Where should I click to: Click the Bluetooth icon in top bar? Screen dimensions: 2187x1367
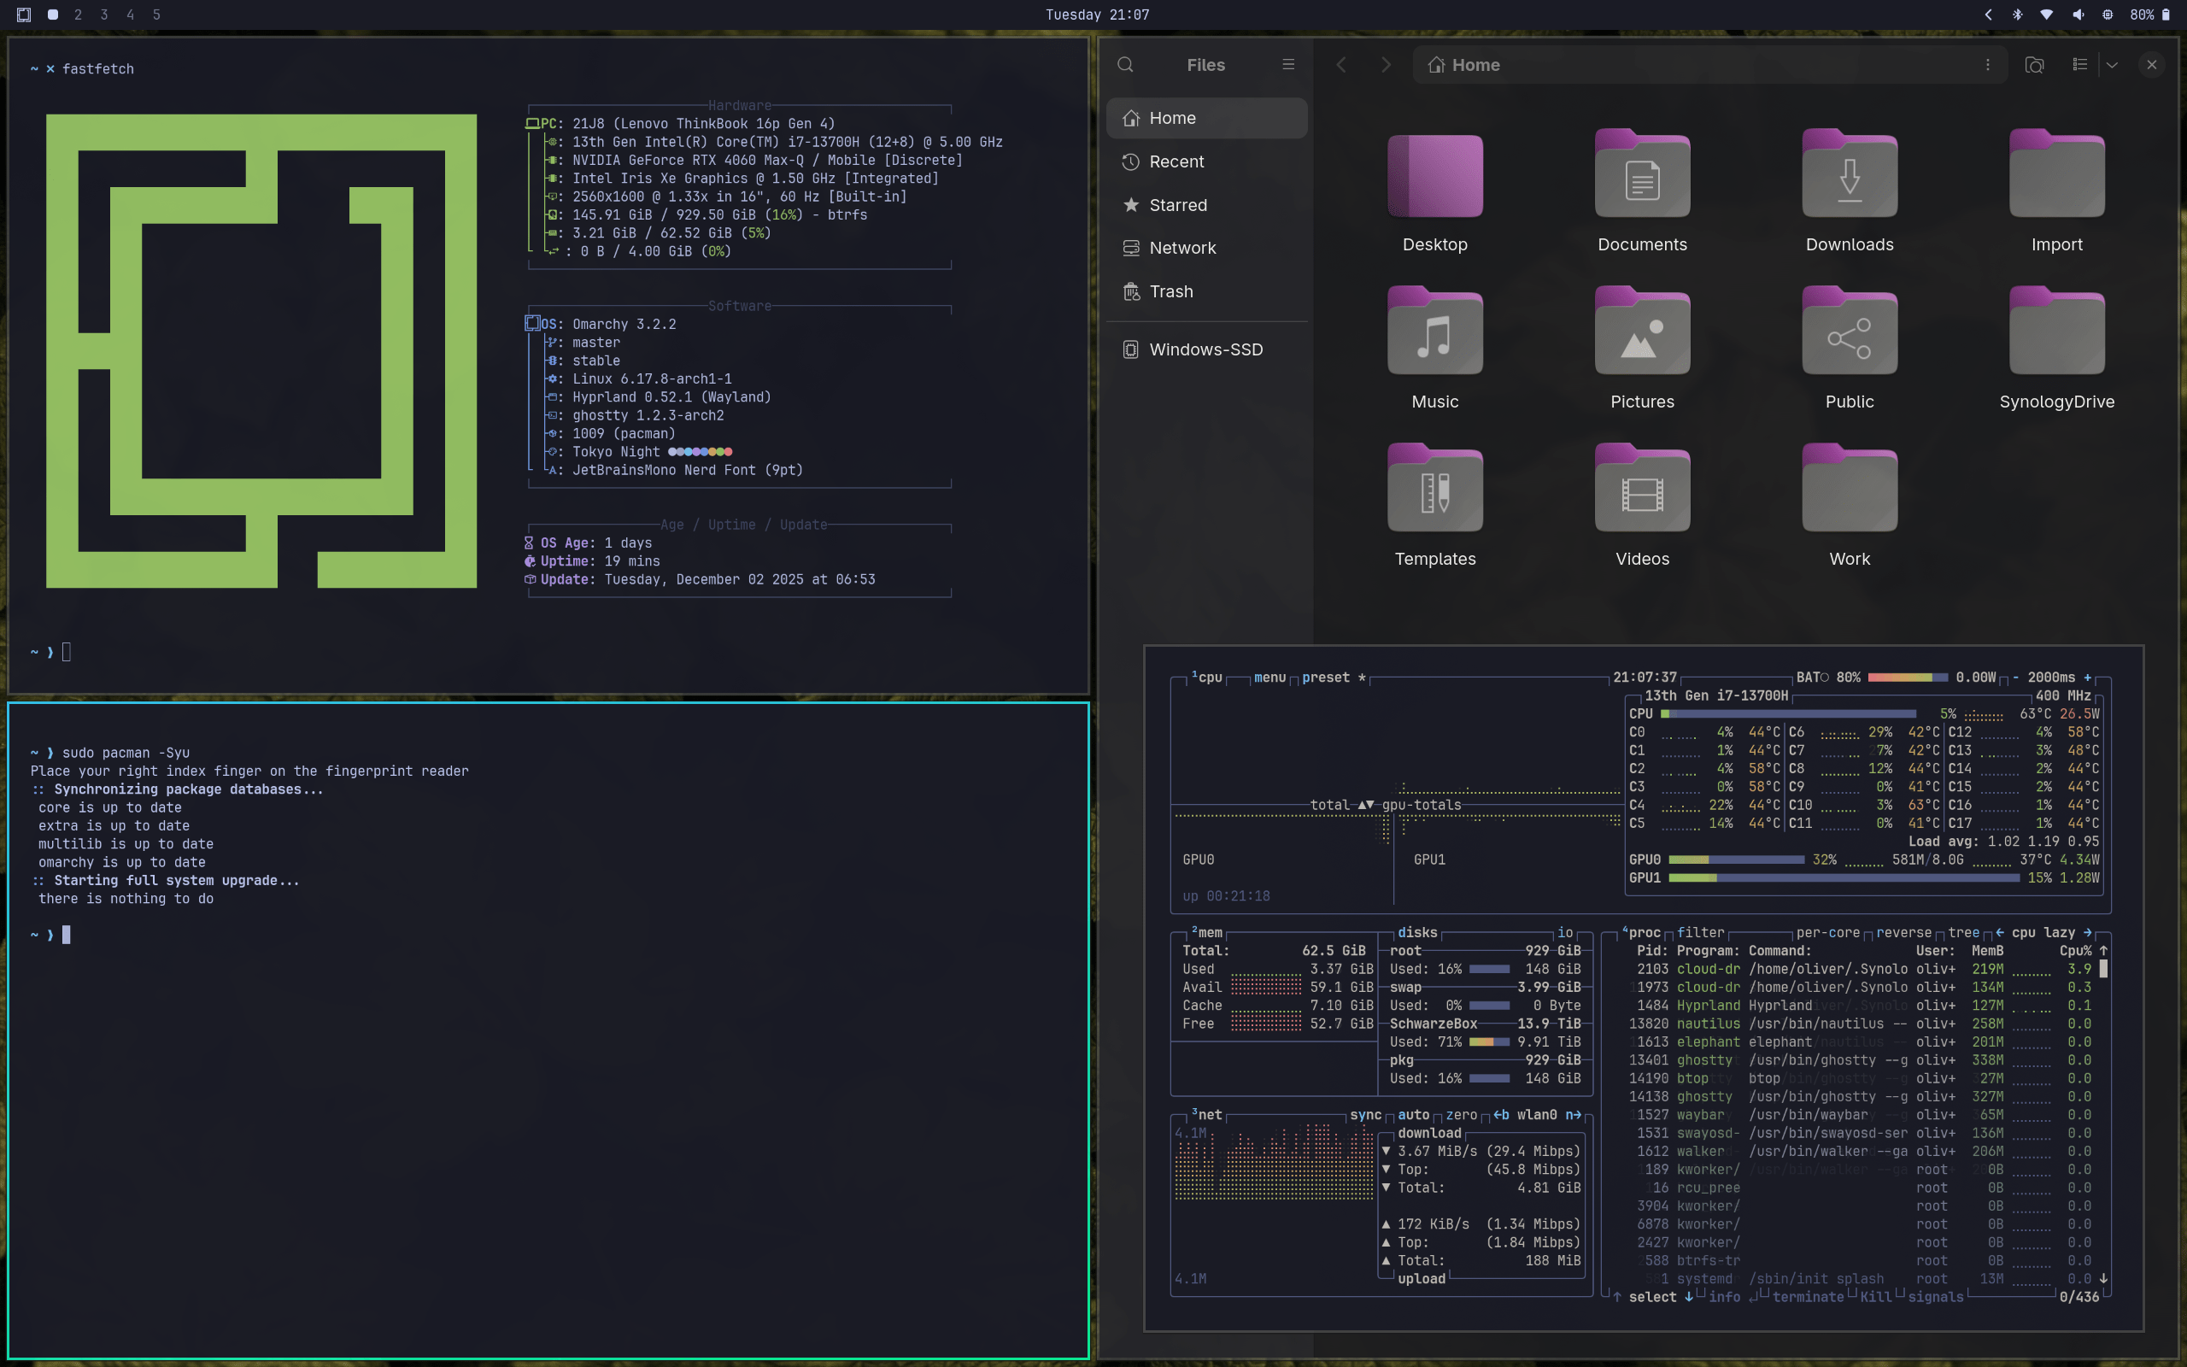[x=2017, y=15]
